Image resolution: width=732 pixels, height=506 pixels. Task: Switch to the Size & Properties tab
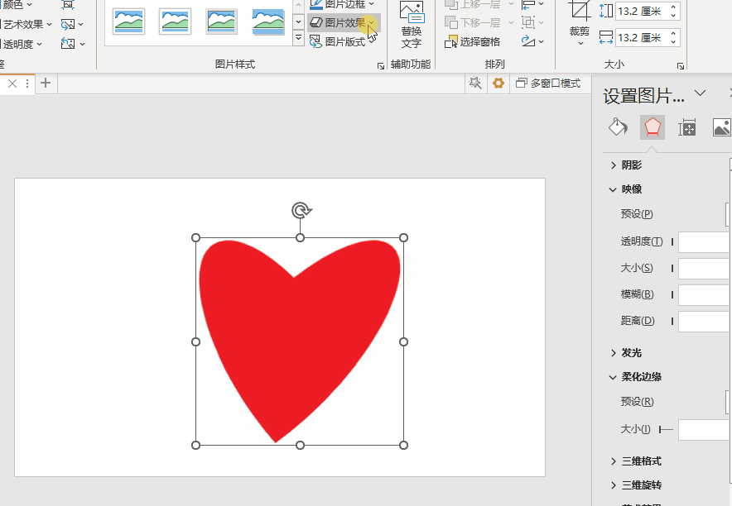[686, 127]
